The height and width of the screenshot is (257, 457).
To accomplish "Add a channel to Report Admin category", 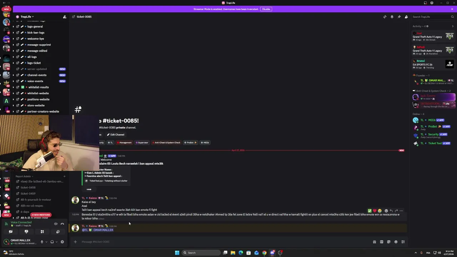I will 64,176.
